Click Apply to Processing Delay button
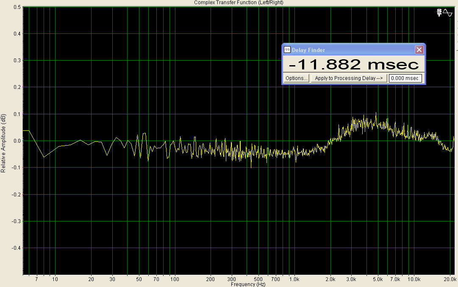Viewport: 458px width, 287px height. pyautogui.click(x=349, y=78)
